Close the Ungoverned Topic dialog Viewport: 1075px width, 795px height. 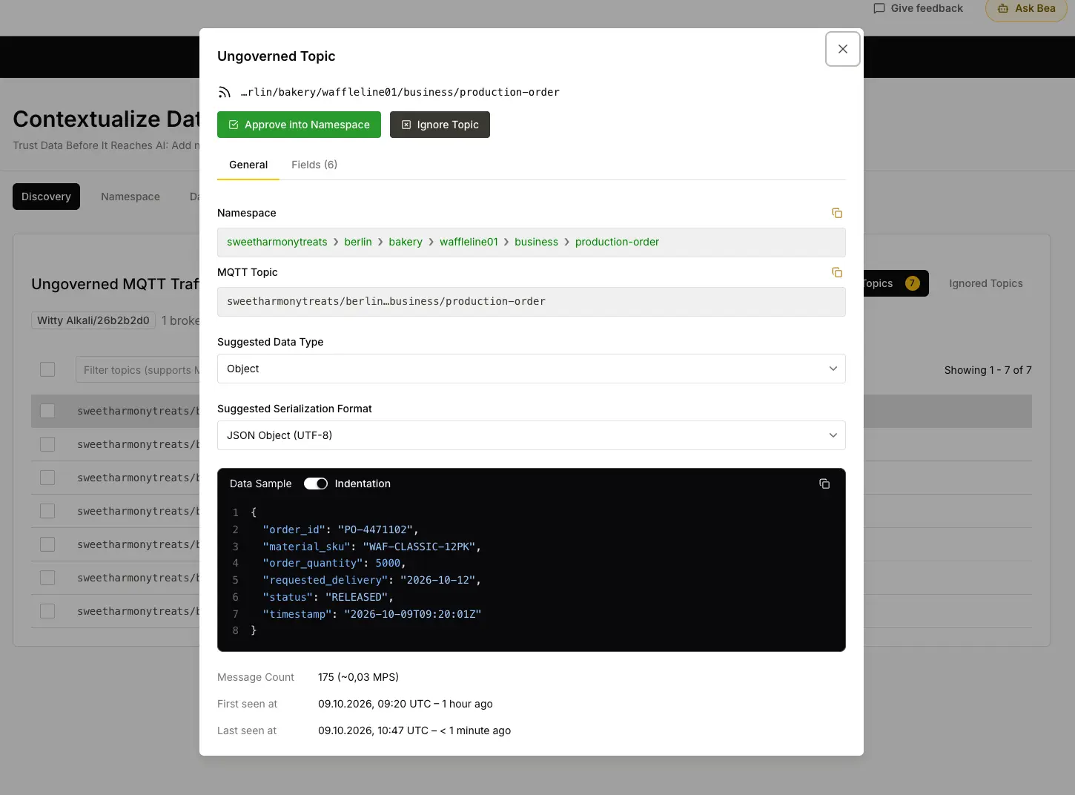(x=843, y=49)
